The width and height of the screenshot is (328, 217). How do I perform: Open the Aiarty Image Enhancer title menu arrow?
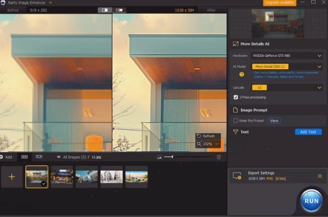tap(50, 3)
